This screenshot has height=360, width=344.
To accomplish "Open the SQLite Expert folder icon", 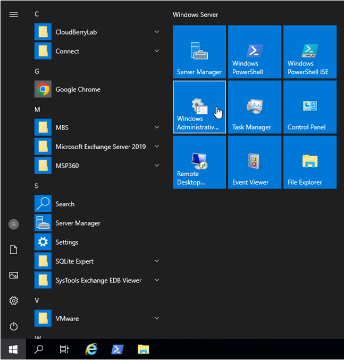I will (43, 261).
